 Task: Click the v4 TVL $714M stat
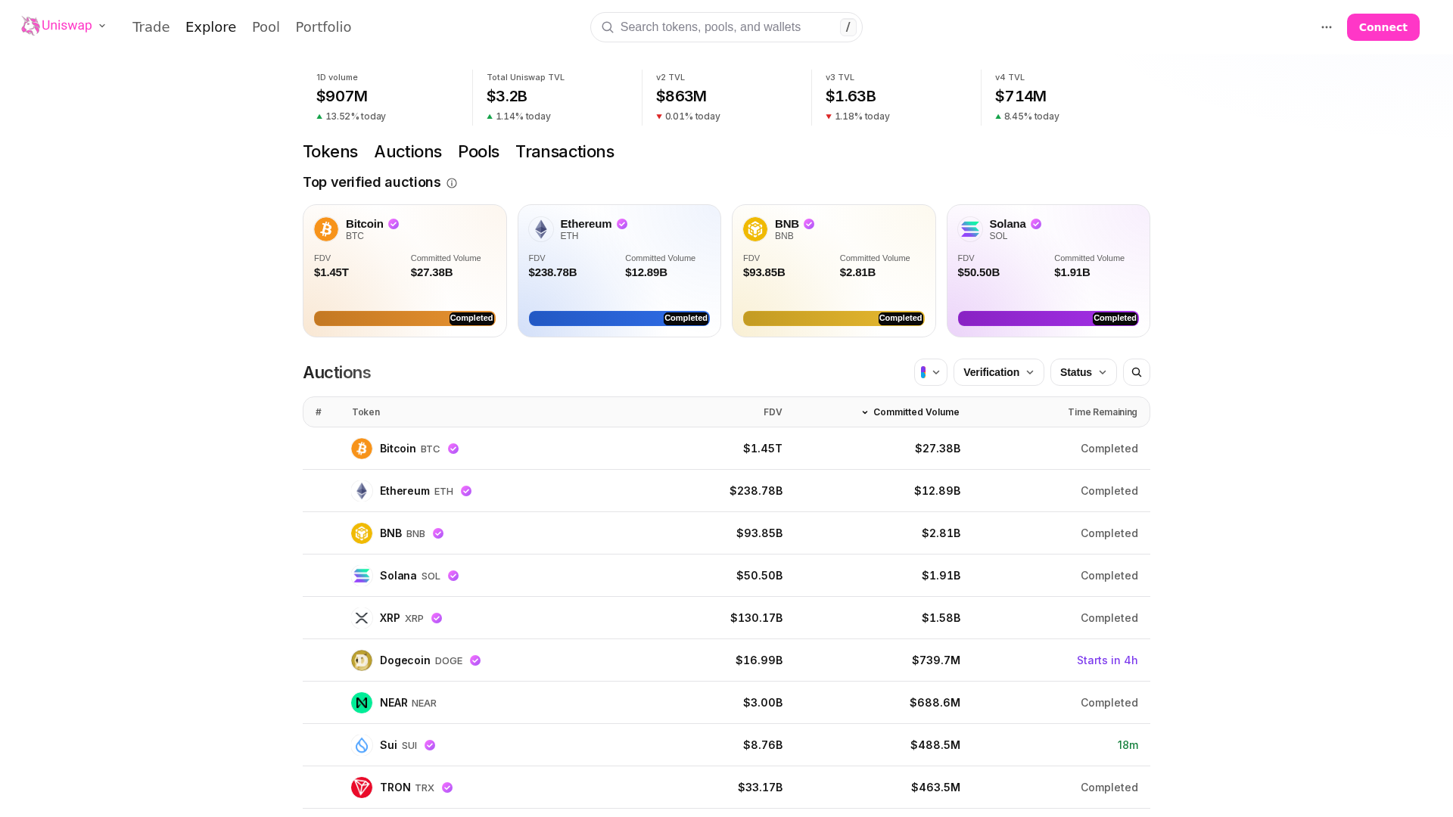point(1027,97)
